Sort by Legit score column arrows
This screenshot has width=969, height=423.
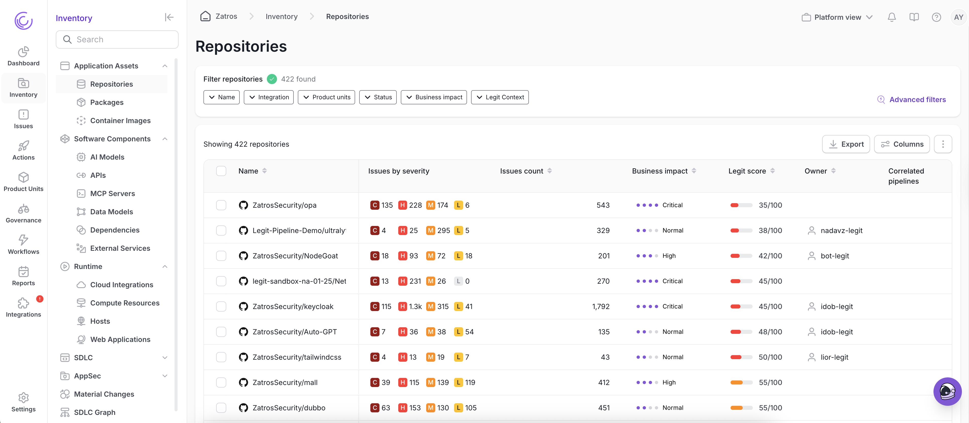(773, 171)
